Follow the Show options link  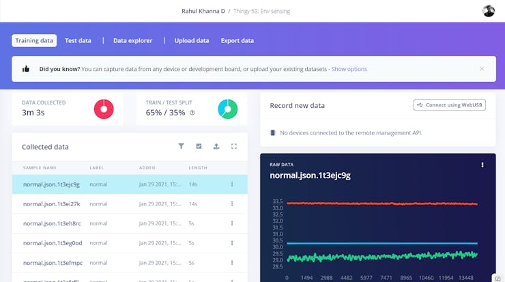[349, 69]
